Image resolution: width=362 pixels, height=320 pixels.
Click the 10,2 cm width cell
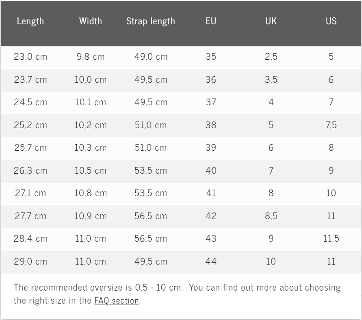point(91,125)
